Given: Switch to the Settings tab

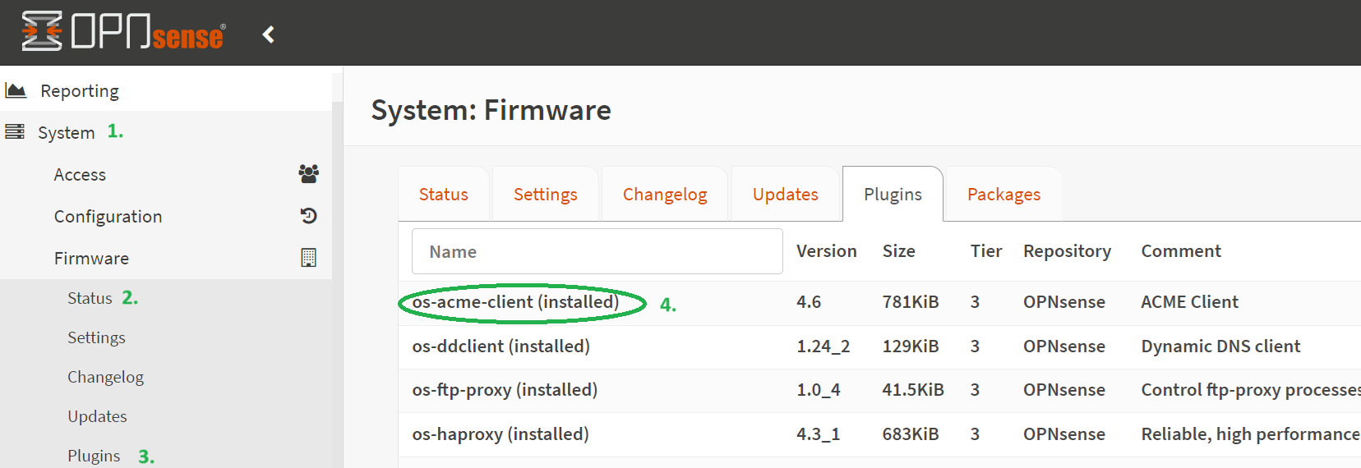Looking at the screenshot, I should point(545,195).
